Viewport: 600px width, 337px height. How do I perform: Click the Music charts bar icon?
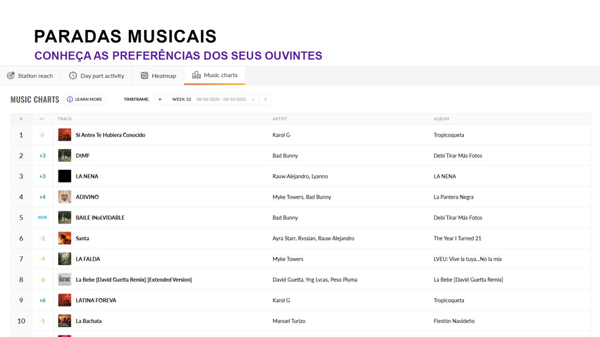(x=196, y=75)
